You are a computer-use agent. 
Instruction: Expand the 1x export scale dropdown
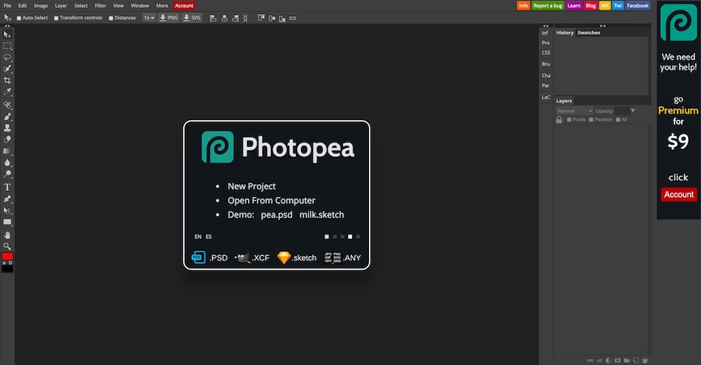(148, 17)
